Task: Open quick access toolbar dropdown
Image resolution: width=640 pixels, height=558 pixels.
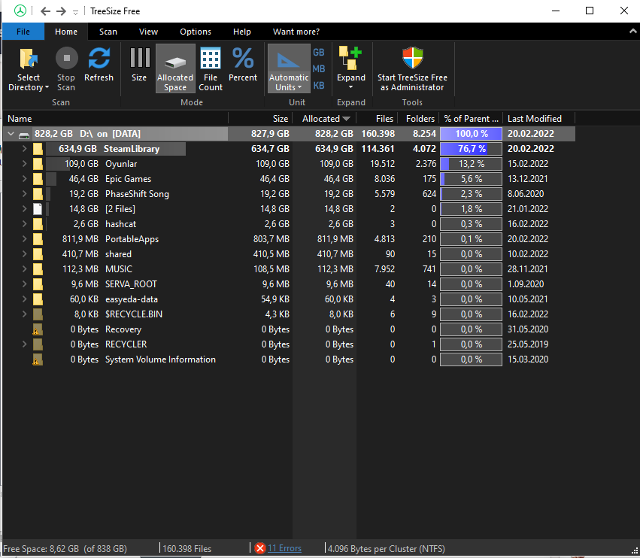Action: point(75,12)
